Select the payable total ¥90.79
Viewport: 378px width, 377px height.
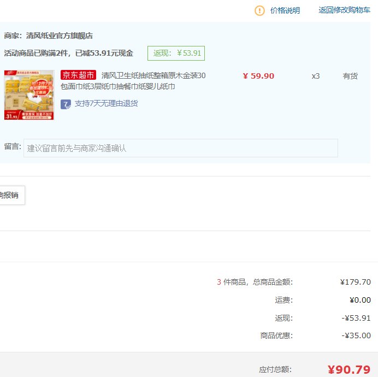(x=349, y=369)
